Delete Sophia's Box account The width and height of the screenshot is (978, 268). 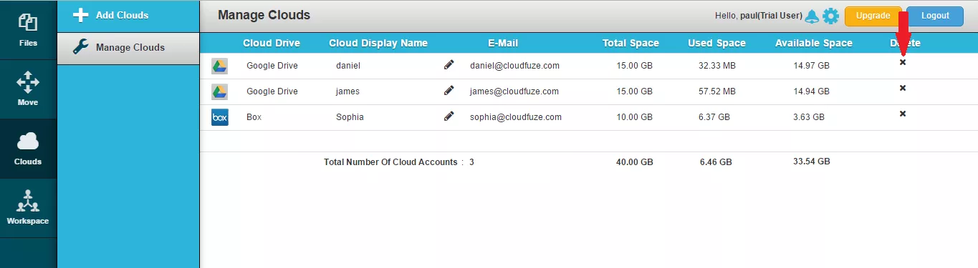(903, 114)
